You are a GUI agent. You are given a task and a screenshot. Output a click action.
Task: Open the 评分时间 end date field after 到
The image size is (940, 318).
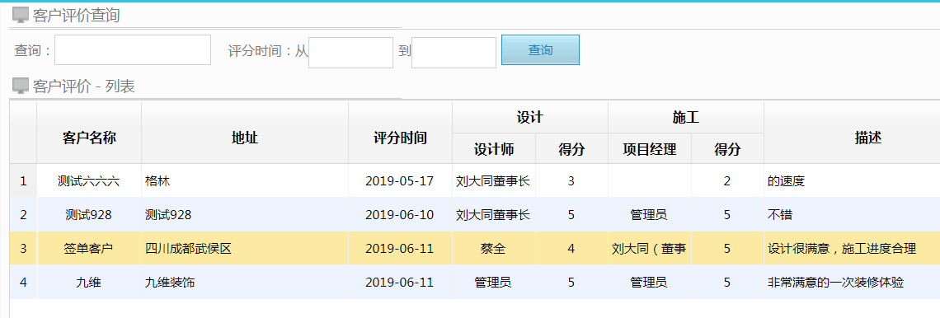[454, 53]
